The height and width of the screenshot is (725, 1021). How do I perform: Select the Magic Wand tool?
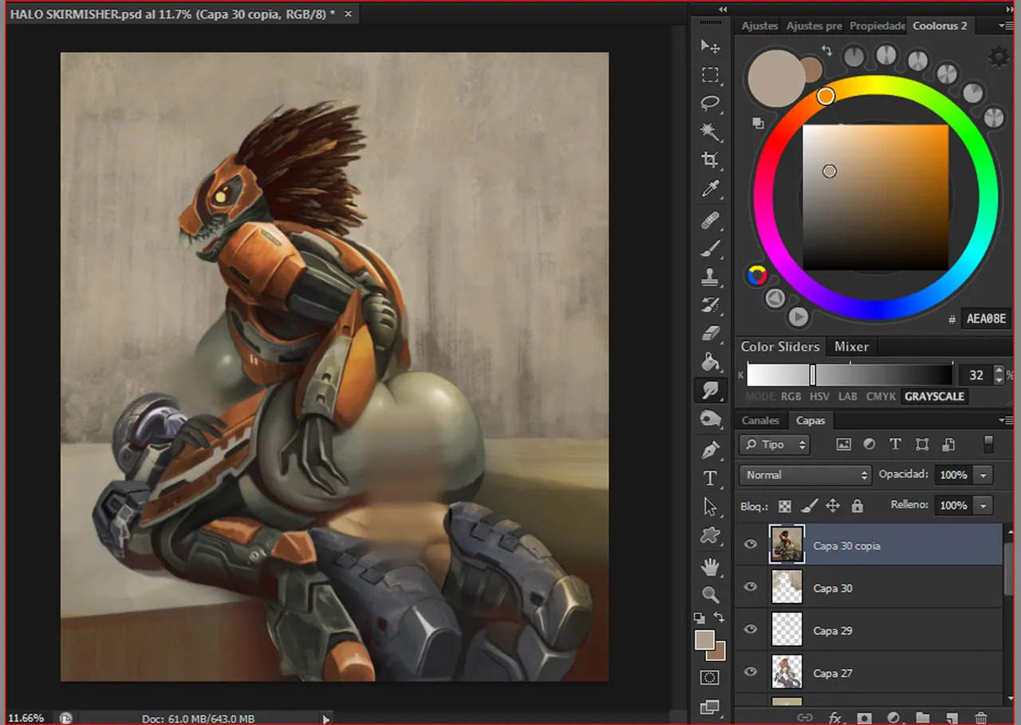pos(710,132)
